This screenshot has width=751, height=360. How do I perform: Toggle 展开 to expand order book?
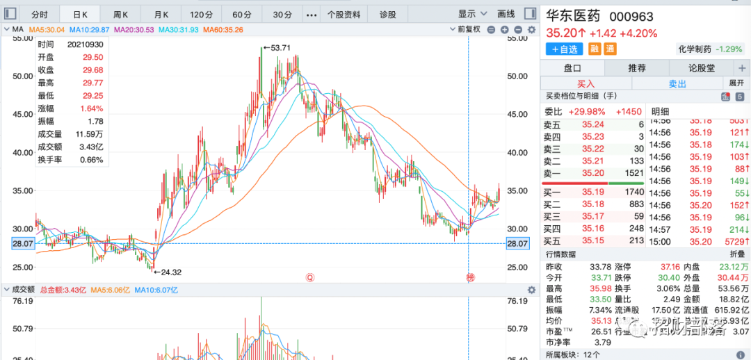coord(736,83)
